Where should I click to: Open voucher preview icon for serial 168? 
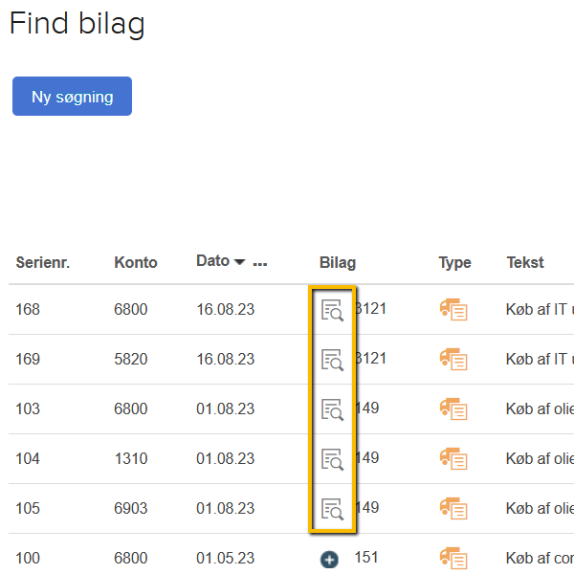coord(332,310)
